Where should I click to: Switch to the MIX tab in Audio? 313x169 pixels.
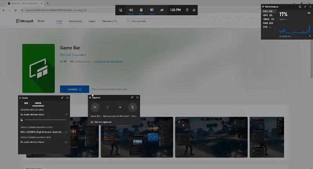[x=26, y=103]
